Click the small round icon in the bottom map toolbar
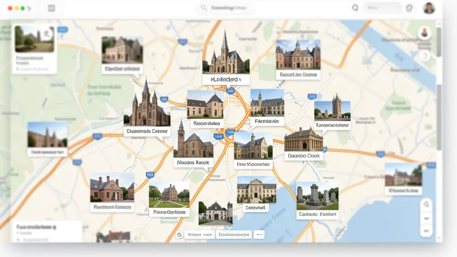The image size is (457, 257). tap(179, 235)
